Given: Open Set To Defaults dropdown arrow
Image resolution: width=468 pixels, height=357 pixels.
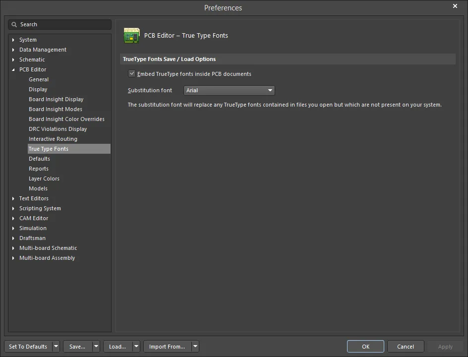Looking at the screenshot, I should click(56, 347).
